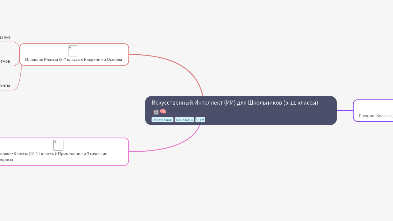Click image placeholder in Старшие Классы node
The image size is (393, 221).
point(58,145)
